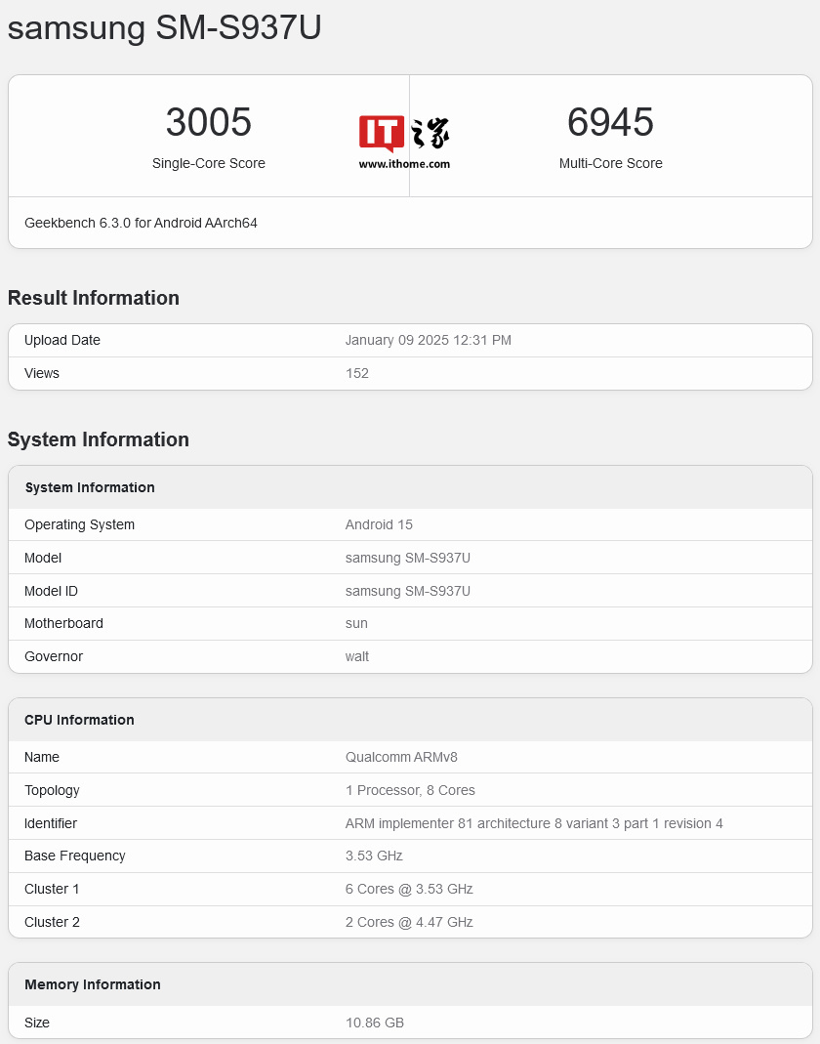Screen dimensions: 820x1044
Task: Click the memory Size value 10.86 GB
Action: pos(374,1023)
